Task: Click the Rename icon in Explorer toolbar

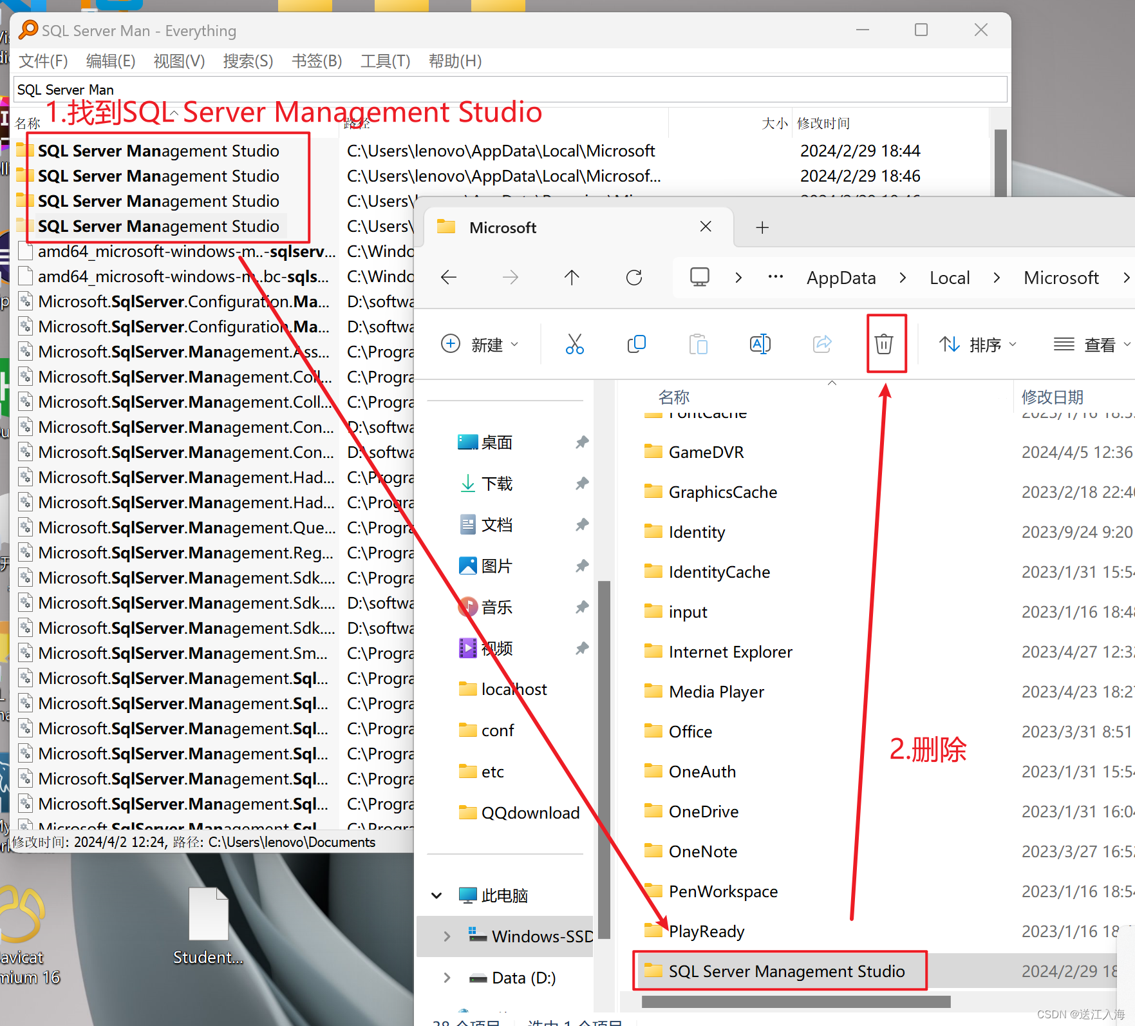Action: click(760, 344)
